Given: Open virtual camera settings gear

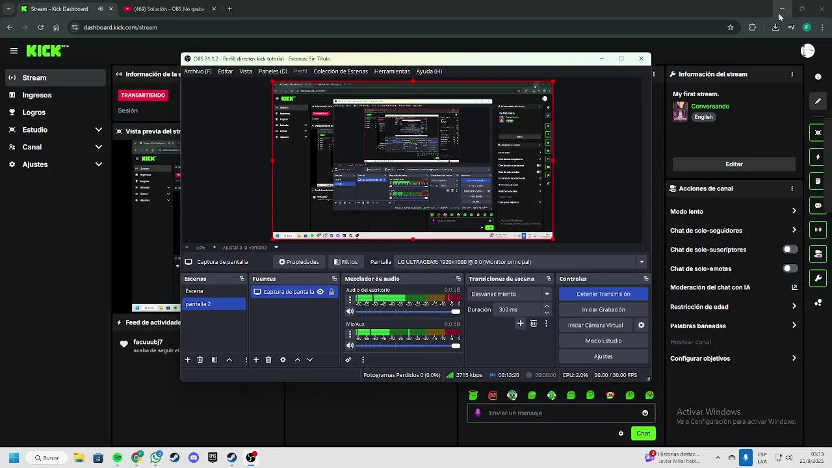Looking at the screenshot, I should pyautogui.click(x=641, y=325).
